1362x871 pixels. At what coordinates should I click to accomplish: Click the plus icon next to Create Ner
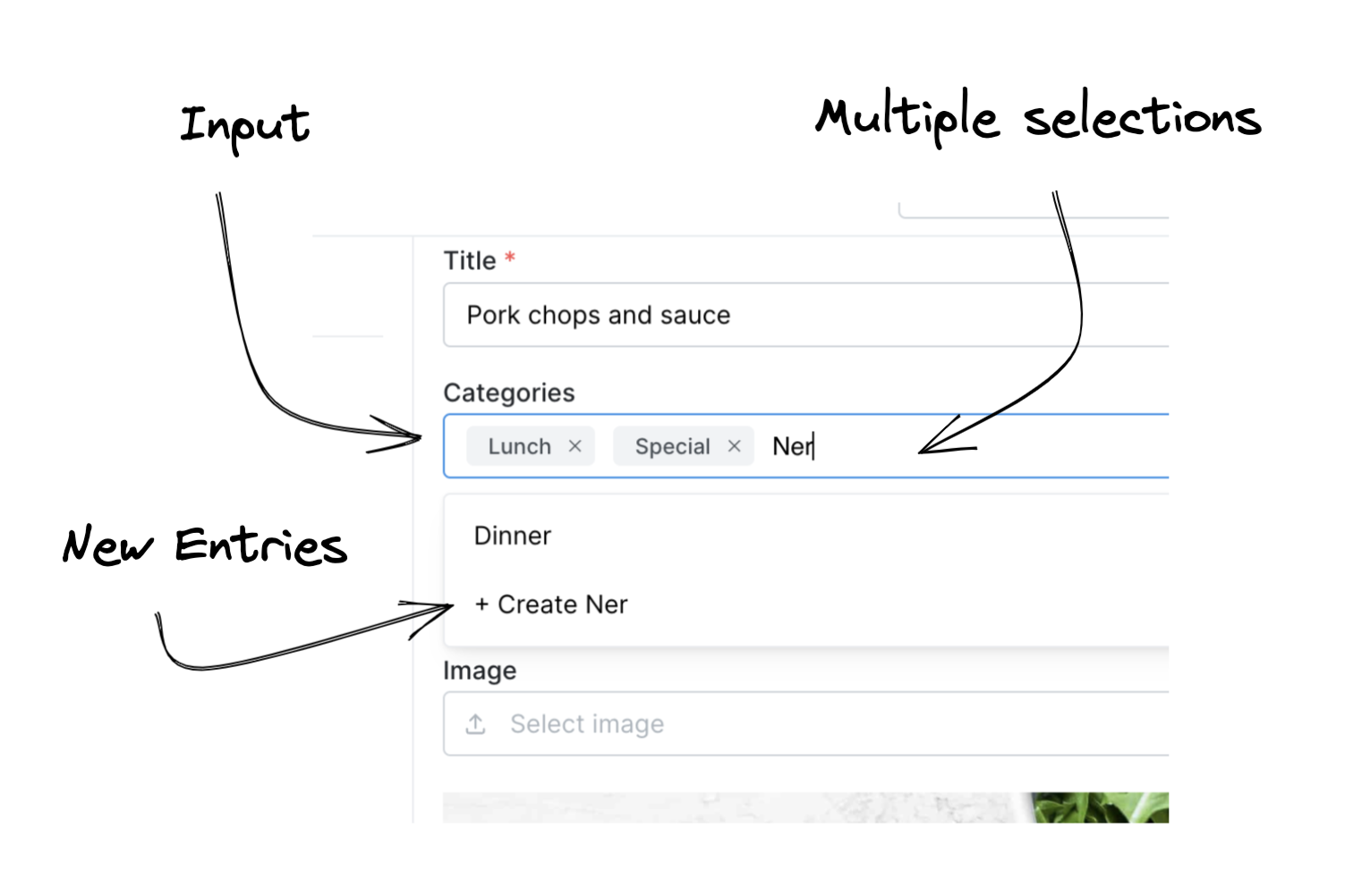click(482, 604)
